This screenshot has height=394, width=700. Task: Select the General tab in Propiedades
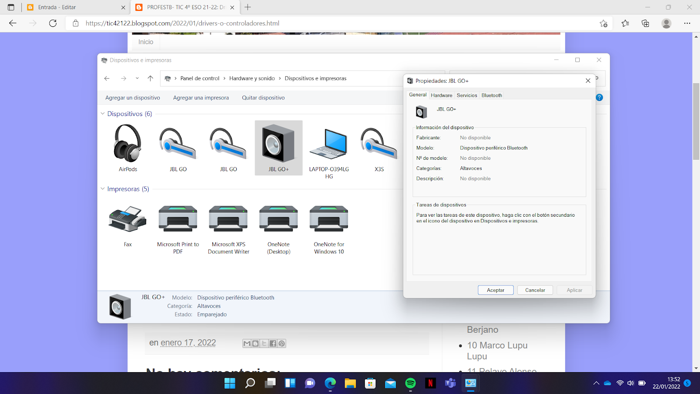418,95
